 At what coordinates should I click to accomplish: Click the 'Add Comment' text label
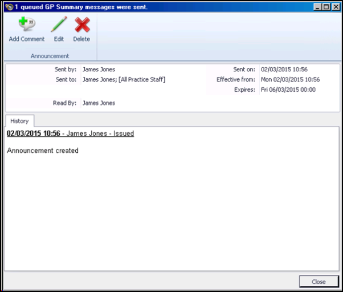tap(26, 39)
